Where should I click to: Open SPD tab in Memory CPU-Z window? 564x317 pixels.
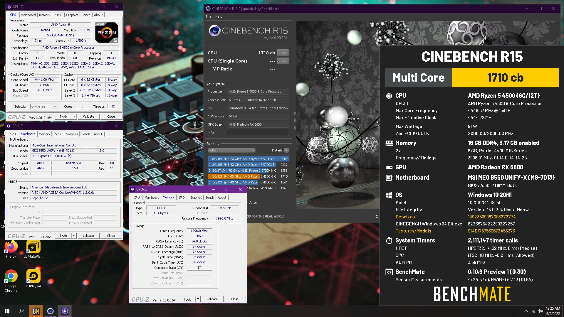pos(182,198)
